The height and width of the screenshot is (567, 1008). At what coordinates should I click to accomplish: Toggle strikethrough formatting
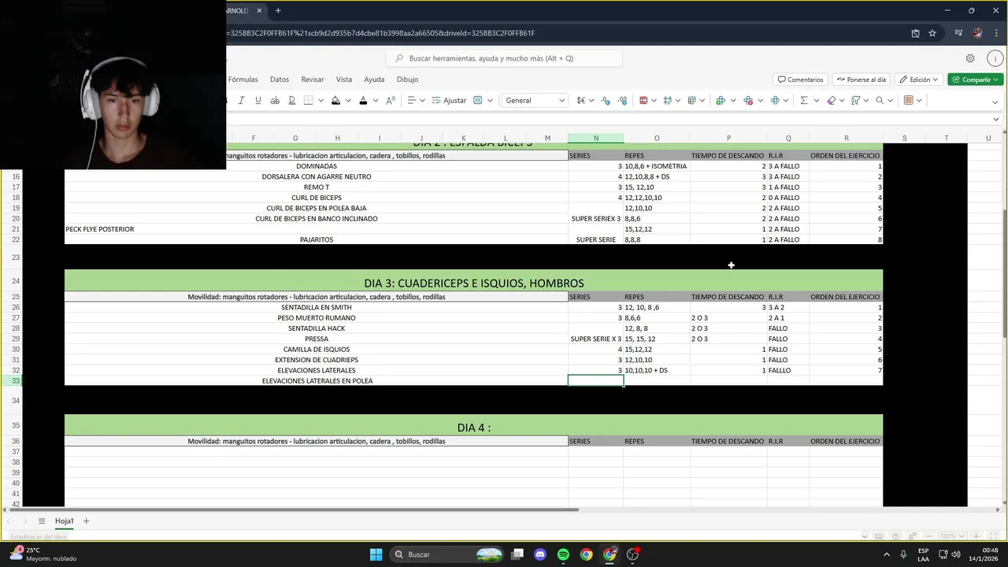click(x=275, y=101)
